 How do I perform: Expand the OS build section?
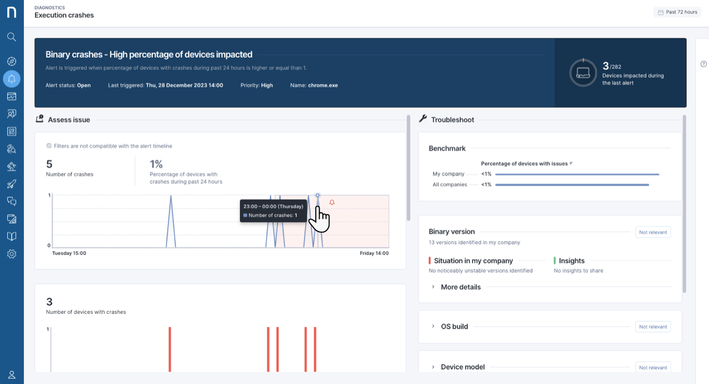454,326
